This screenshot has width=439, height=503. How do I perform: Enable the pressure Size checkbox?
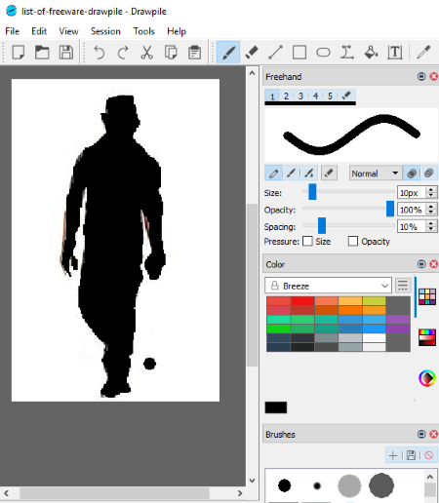coord(307,241)
